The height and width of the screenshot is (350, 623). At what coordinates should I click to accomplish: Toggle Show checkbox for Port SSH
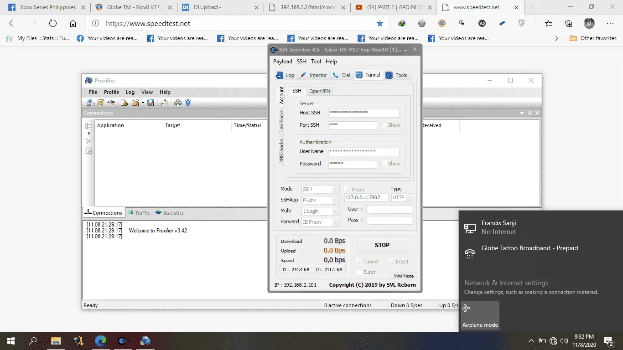pyautogui.click(x=384, y=125)
